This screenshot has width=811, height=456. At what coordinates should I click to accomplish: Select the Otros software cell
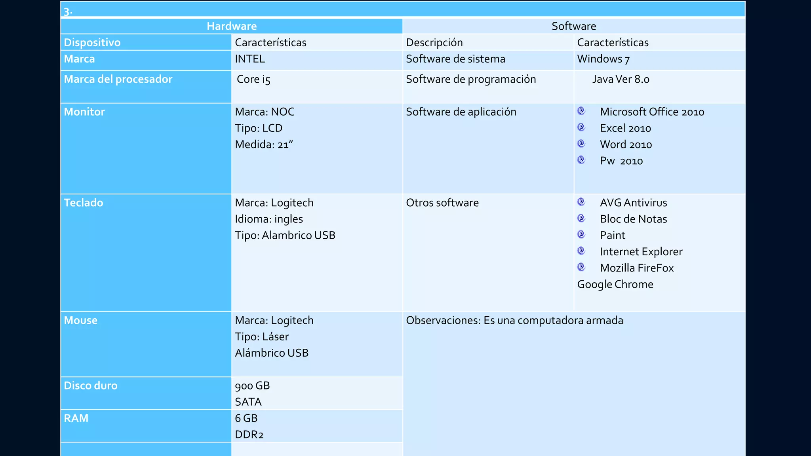click(488, 253)
